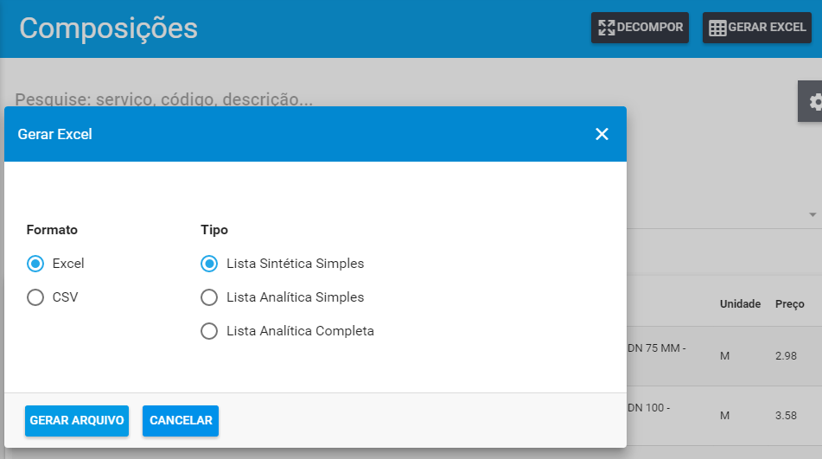Pick Lista Analítica Completa option
The image size is (822, 459).
(209, 331)
